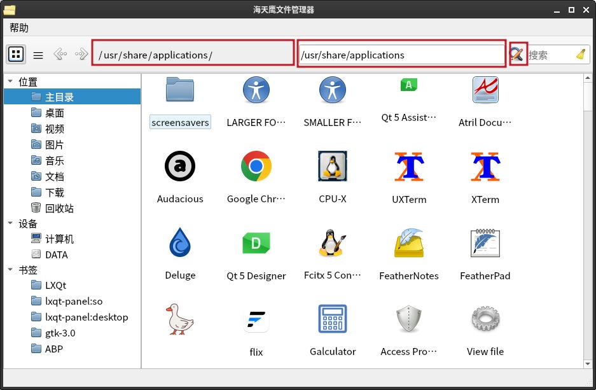Select the FeatherPad icon

coord(485,242)
